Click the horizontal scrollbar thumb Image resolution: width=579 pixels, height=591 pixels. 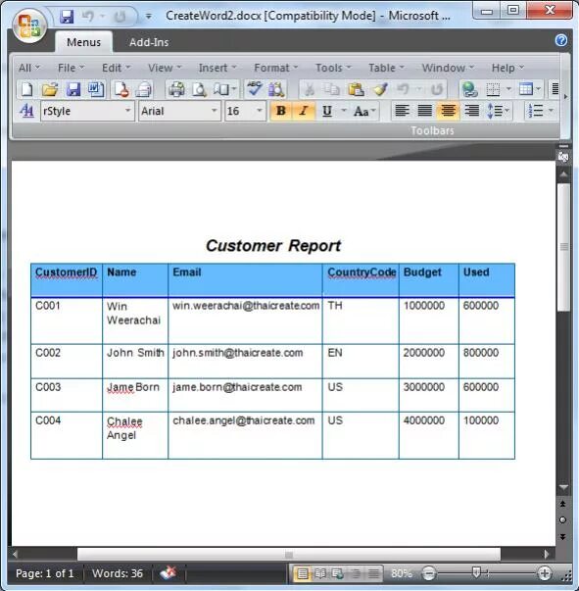289,555
